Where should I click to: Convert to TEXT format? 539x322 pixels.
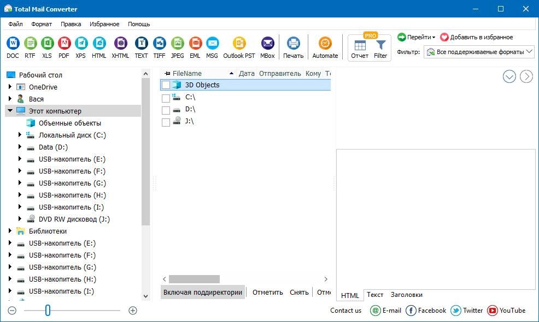coord(141,47)
